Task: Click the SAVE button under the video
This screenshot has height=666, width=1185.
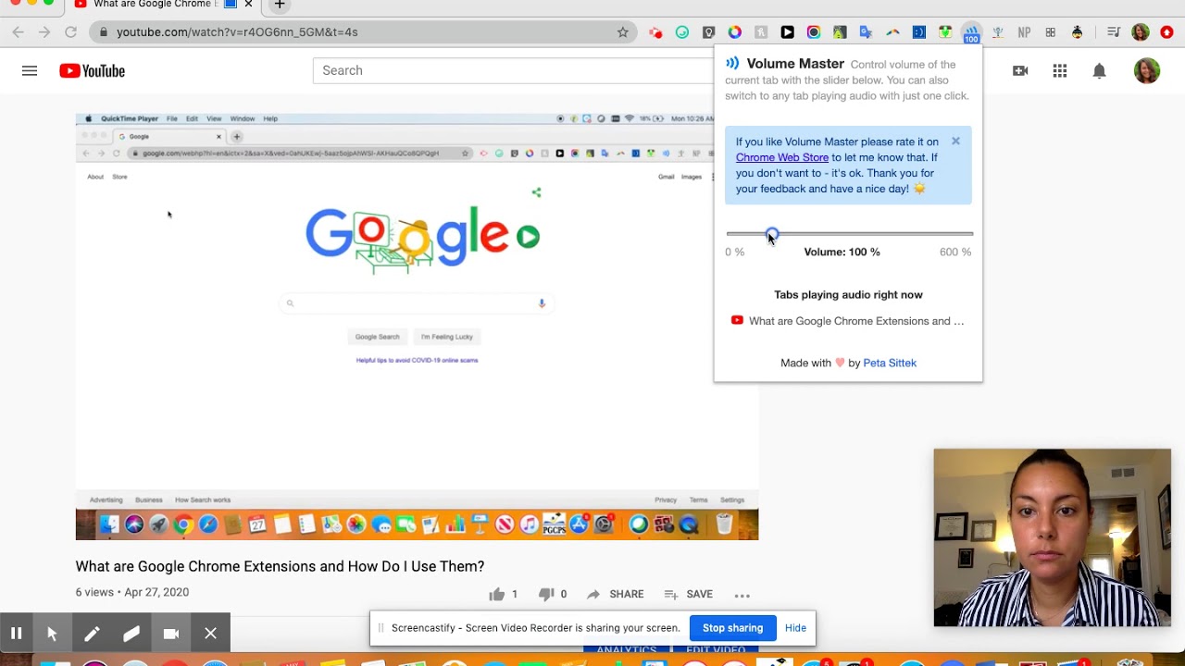Action: 687,594
